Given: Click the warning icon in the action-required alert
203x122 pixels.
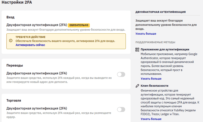Looking at the screenshot, I should tap(11, 40).
